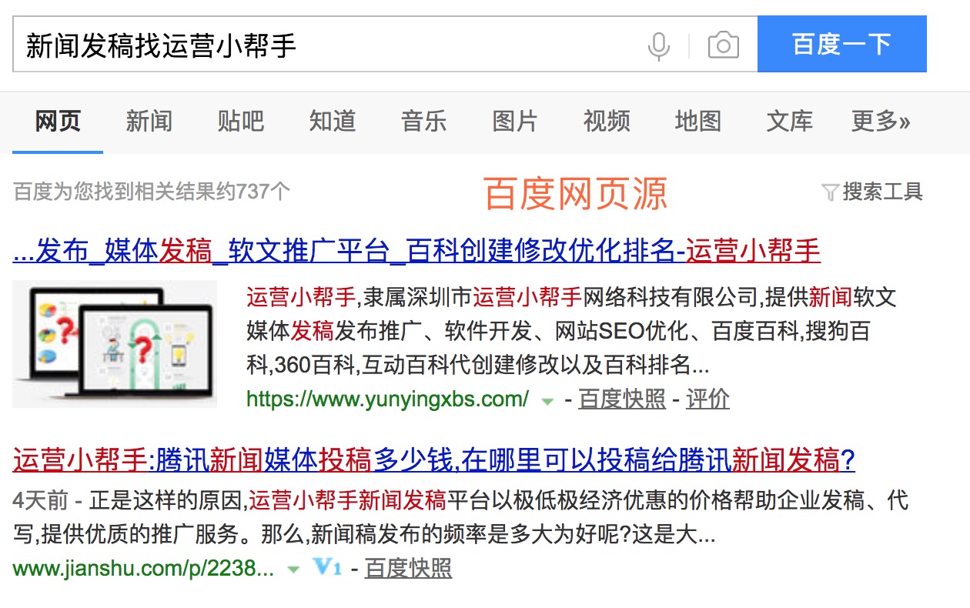Viewport: 970px width, 608px height.
Task: Click the microphone voice search icon
Action: [658, 46]
